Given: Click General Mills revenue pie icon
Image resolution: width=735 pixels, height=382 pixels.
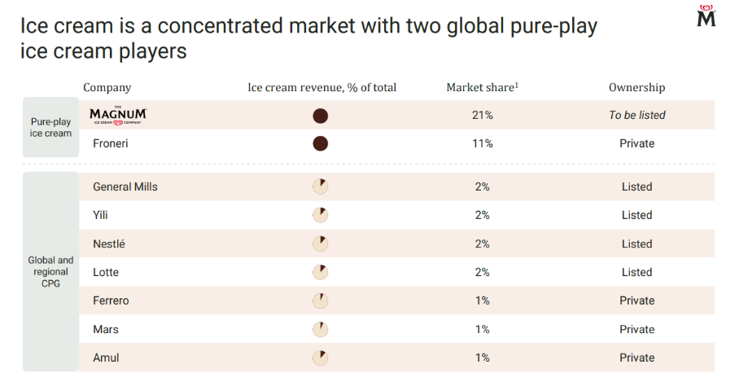Looking at the screenshot, I should pos(320,187).
